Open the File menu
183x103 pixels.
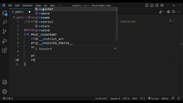pos(10,5)
